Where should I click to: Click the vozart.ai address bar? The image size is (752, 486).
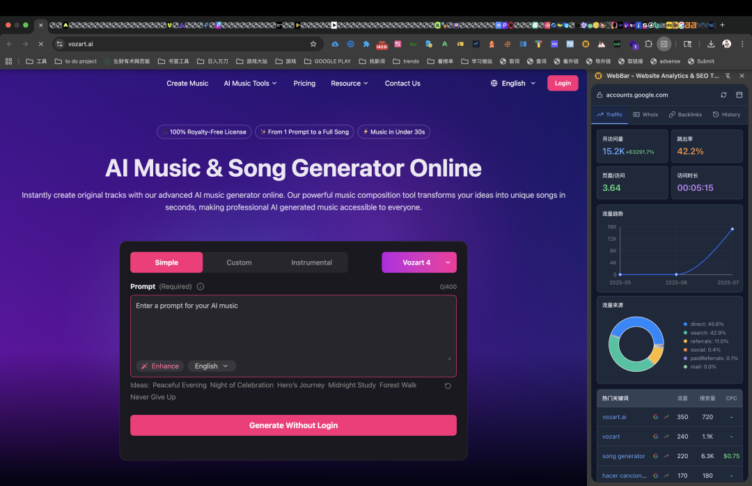(187, 44)
